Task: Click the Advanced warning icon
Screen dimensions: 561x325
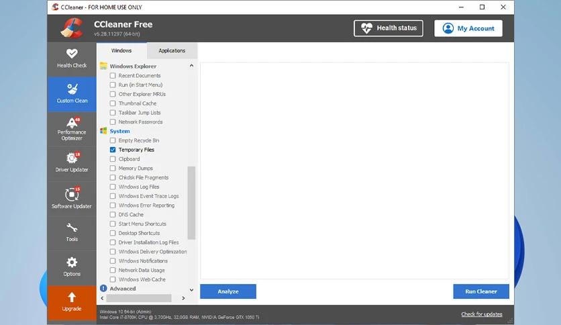Action: 103,288
